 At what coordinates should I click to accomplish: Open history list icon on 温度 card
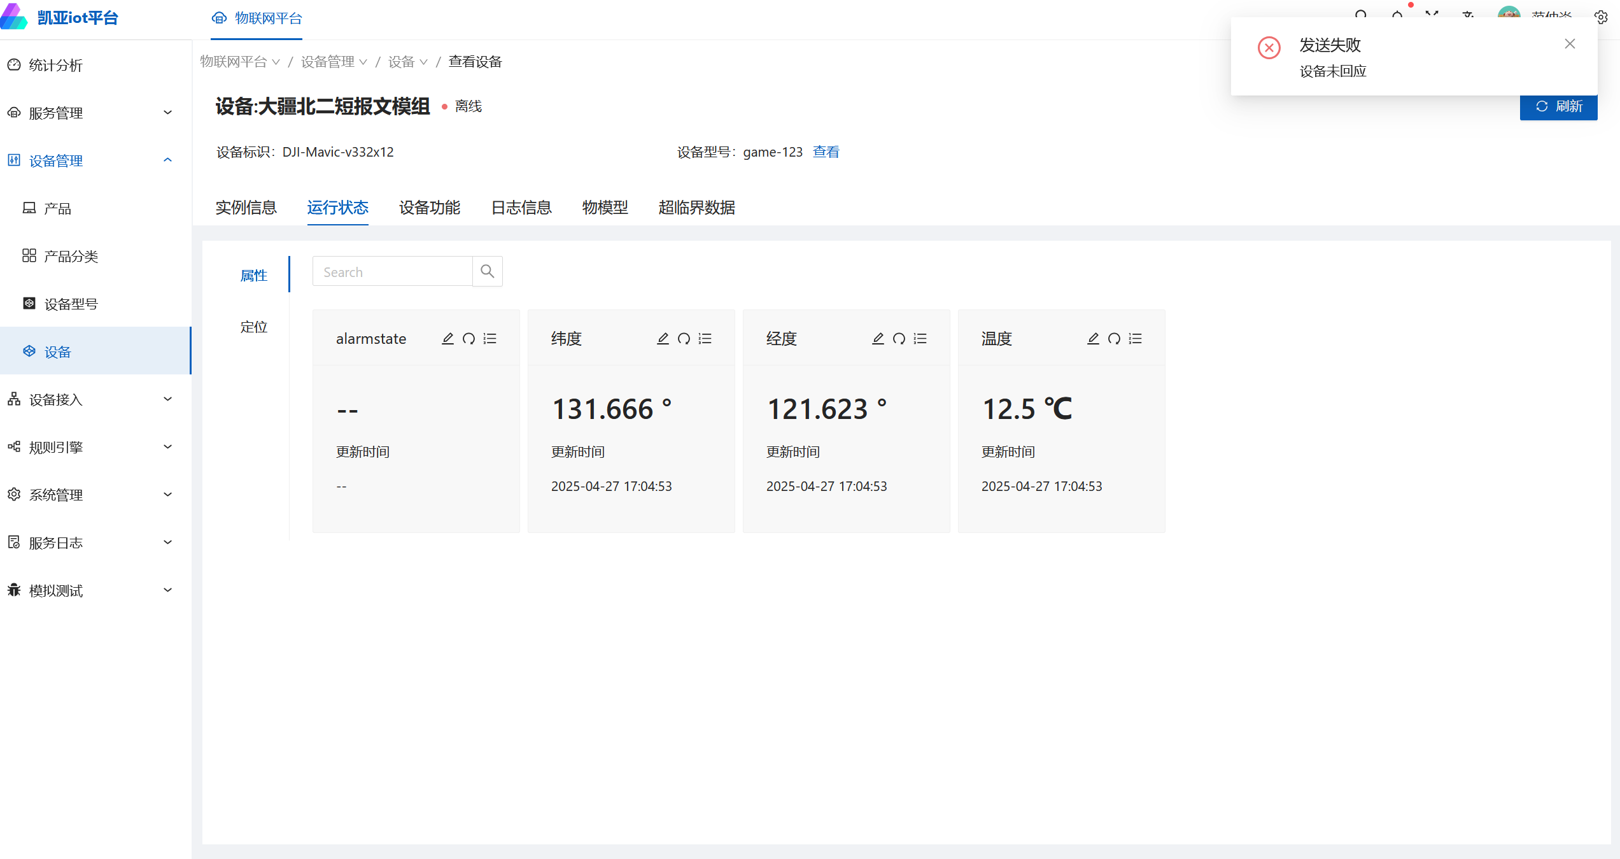tap(1135, 339)
